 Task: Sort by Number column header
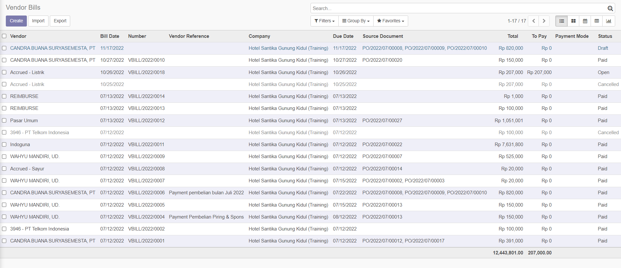[137, 36]
